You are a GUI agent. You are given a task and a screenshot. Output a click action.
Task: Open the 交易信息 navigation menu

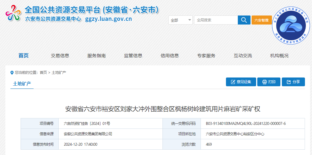click(x=60, y=56)
